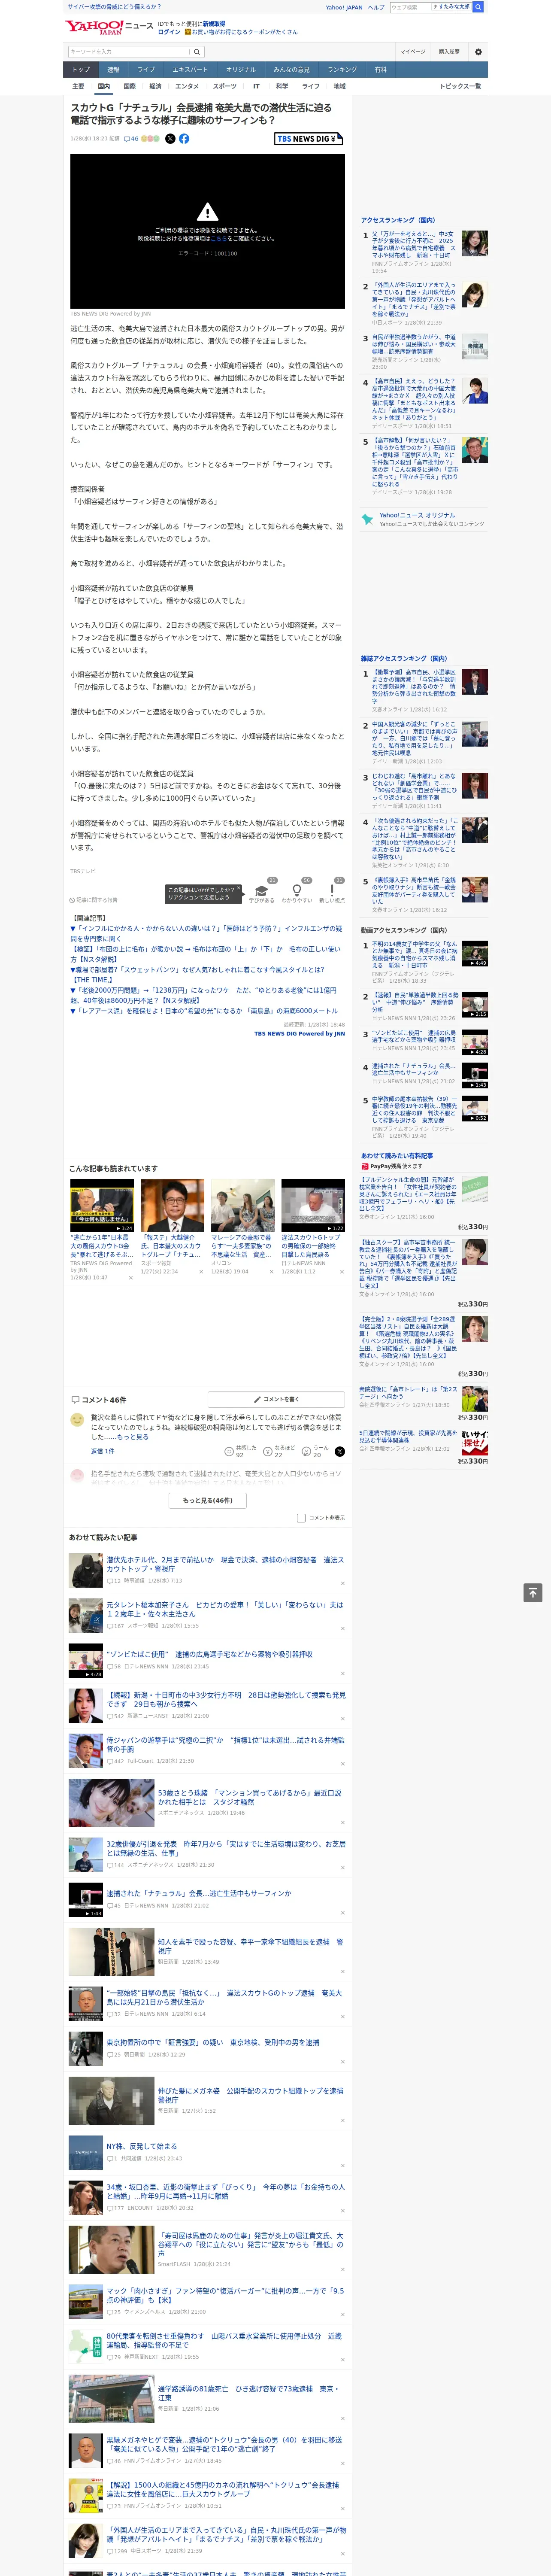551x2576 pixels.
Task: Open the '返信 1件' replies link
Action: click(102, 1451)
